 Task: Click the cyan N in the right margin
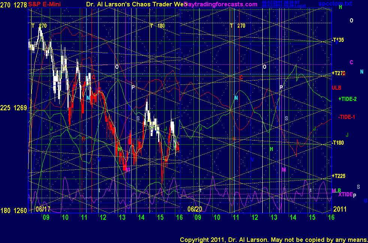tap(362, 72)
